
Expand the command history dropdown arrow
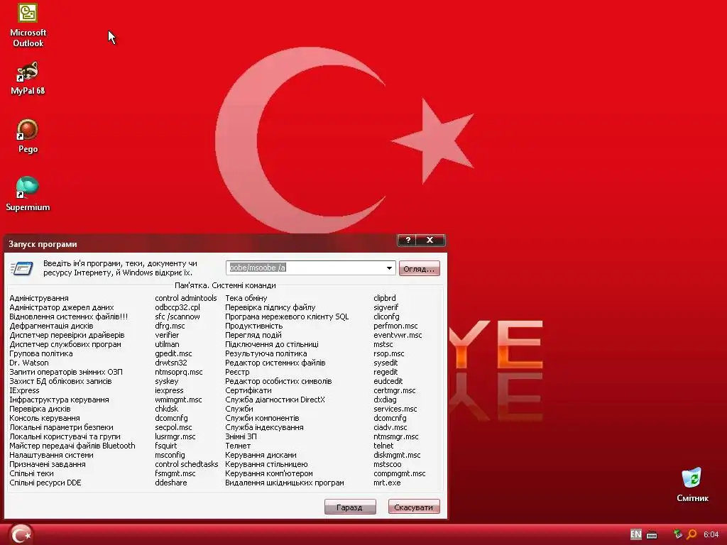click(390, 268)
